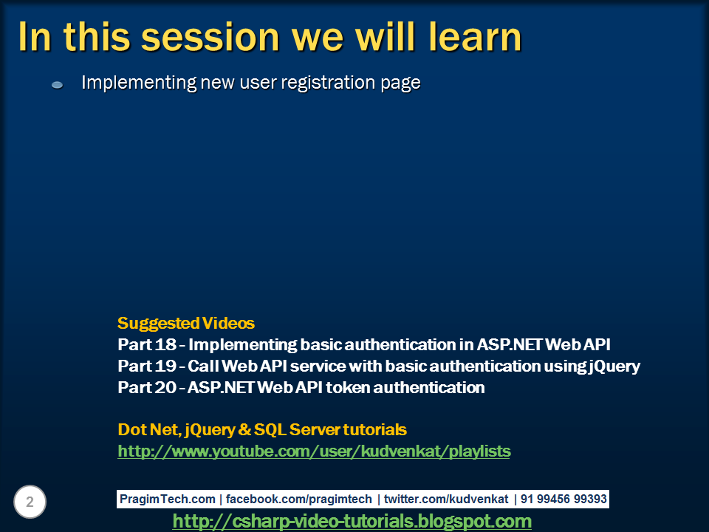Click the bullet point marker icon

(56, 84)
